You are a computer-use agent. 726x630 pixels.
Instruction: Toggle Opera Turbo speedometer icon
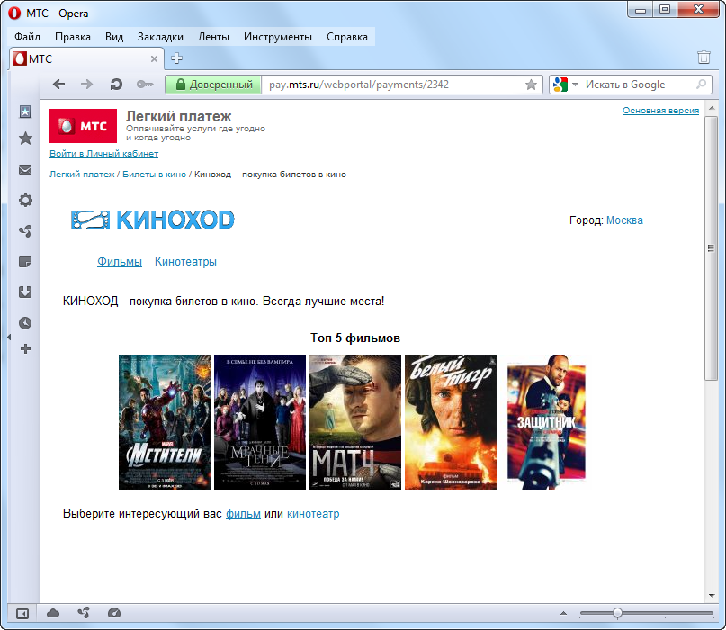(113, 613)
